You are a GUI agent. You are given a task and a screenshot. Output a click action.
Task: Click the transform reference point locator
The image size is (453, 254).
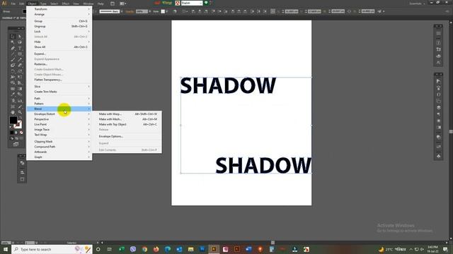click(x=273, y=11)
